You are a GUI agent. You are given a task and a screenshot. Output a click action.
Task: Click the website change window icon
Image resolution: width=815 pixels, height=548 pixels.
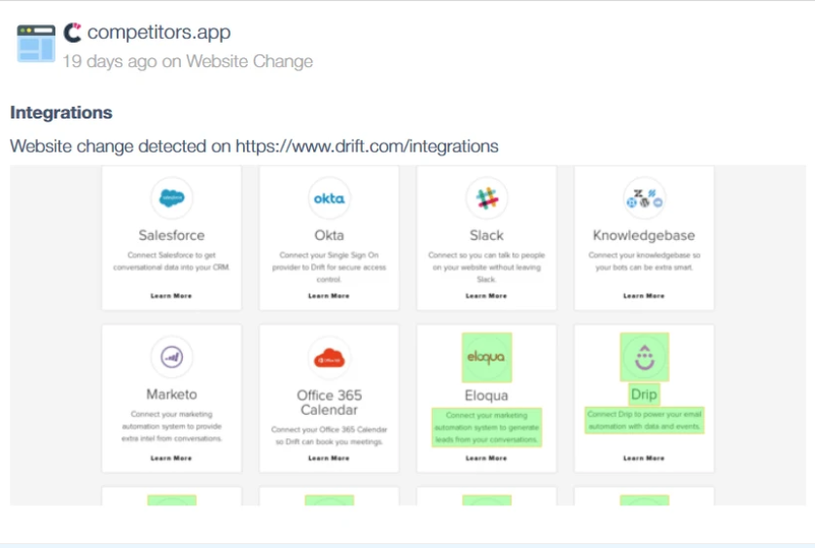(36, 44)
